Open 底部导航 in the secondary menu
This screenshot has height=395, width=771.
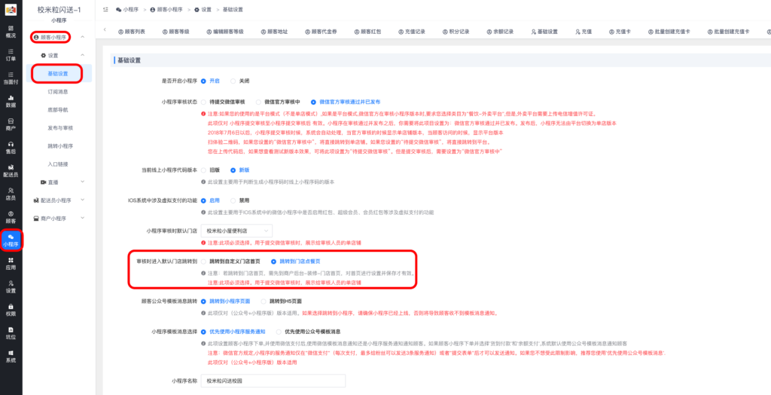tap(57, 110)
